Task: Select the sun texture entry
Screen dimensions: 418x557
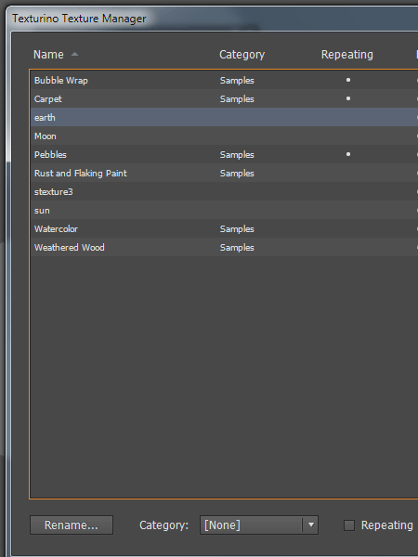Action: point(224,210)
